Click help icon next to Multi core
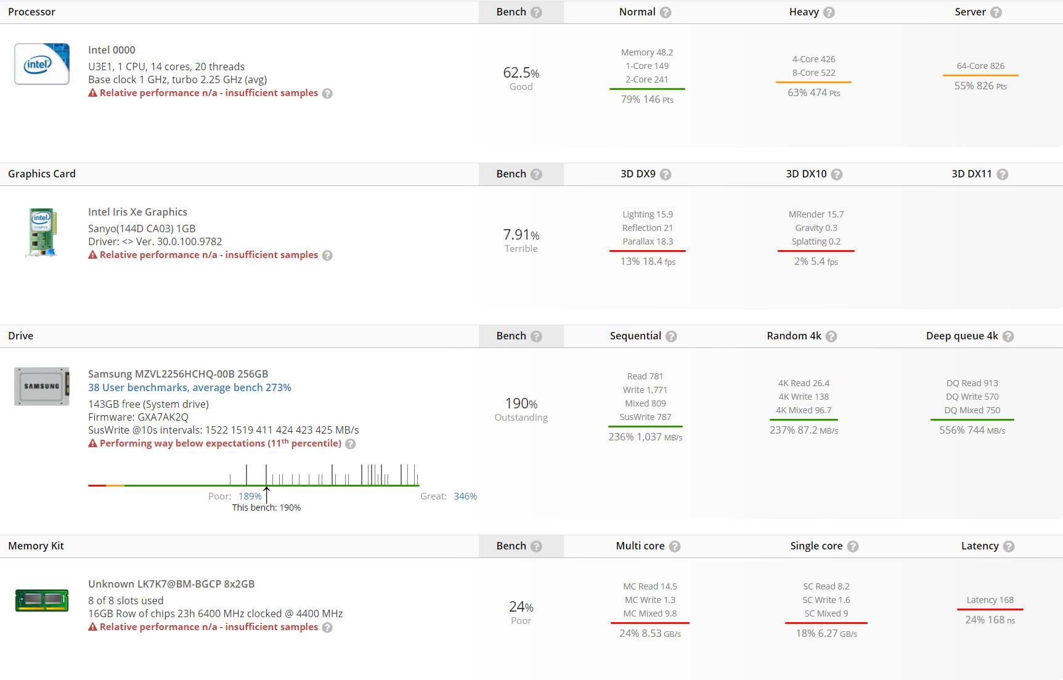This screenshot has height=680, width=1063. point(675,546)
